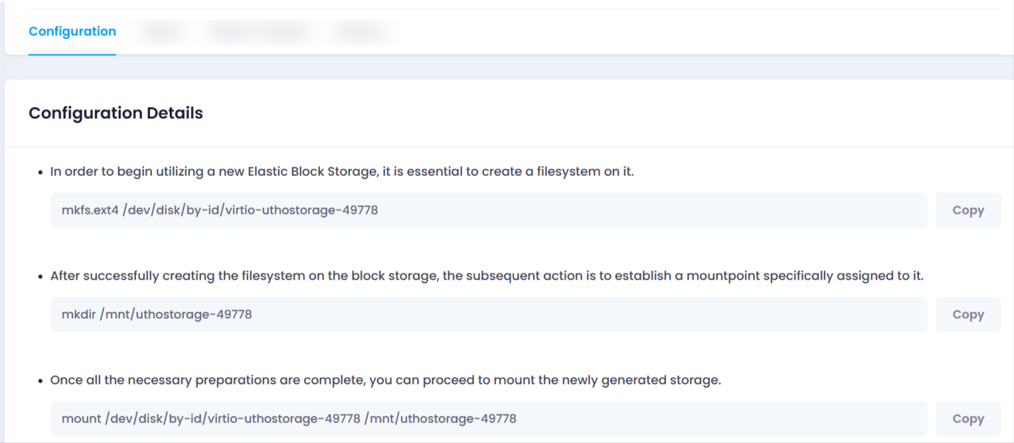Open the Configuration tab
Image resolution: width=1014 pixels, height=443 pixels.
tap(72, 31)
